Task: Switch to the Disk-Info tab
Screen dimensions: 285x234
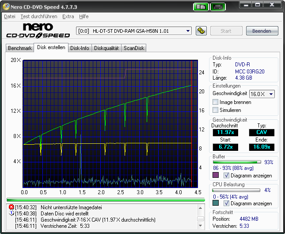Action: pos(80,48)
